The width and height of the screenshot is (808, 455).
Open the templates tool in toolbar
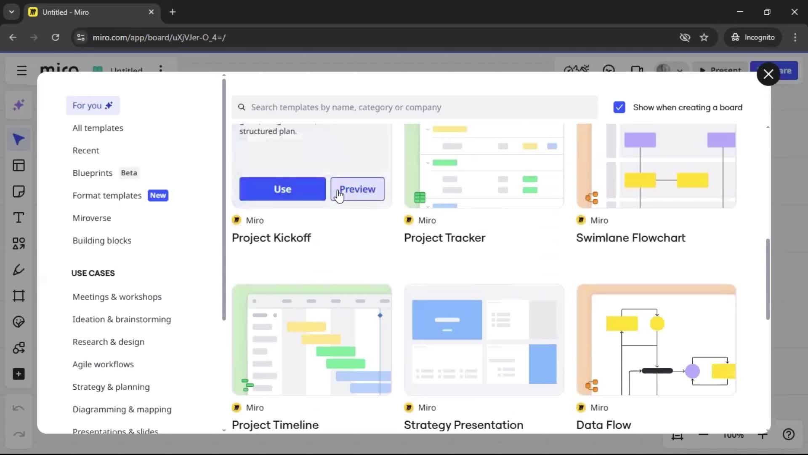pyautogui.click(x=19, y=166)
